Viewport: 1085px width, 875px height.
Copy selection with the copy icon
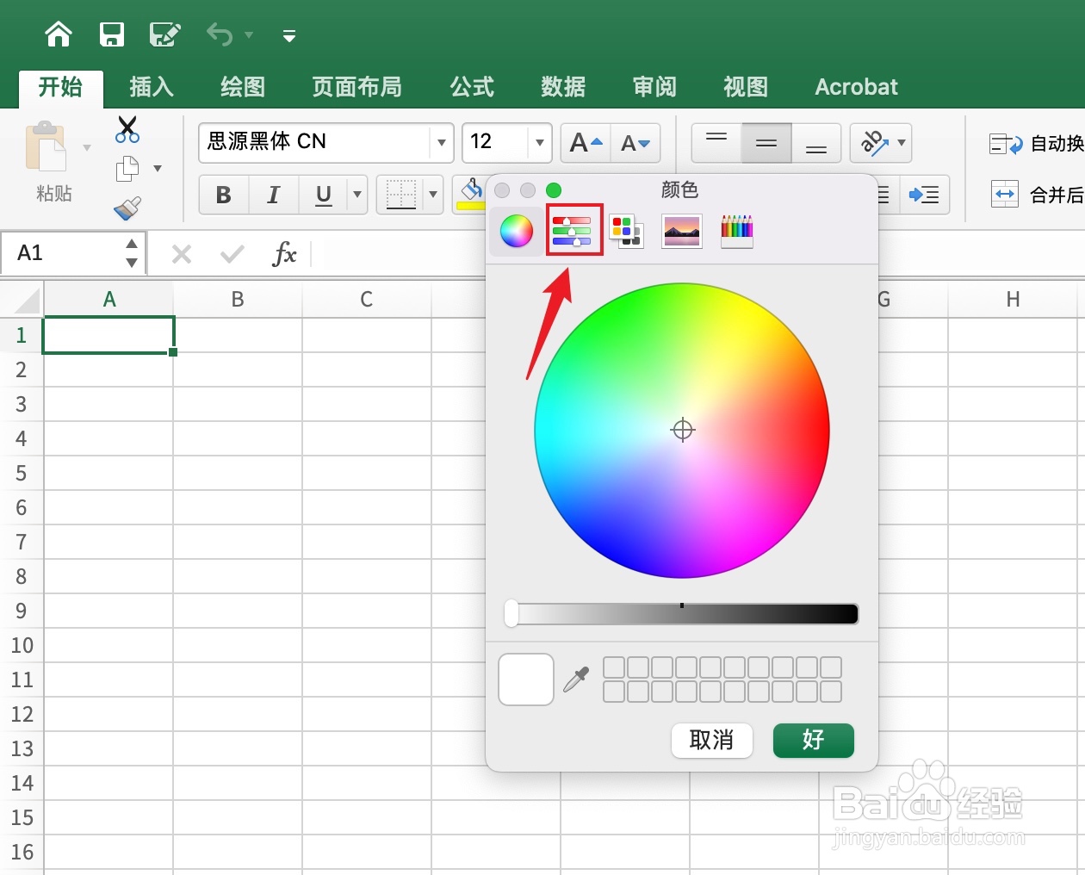coord(127,168)
